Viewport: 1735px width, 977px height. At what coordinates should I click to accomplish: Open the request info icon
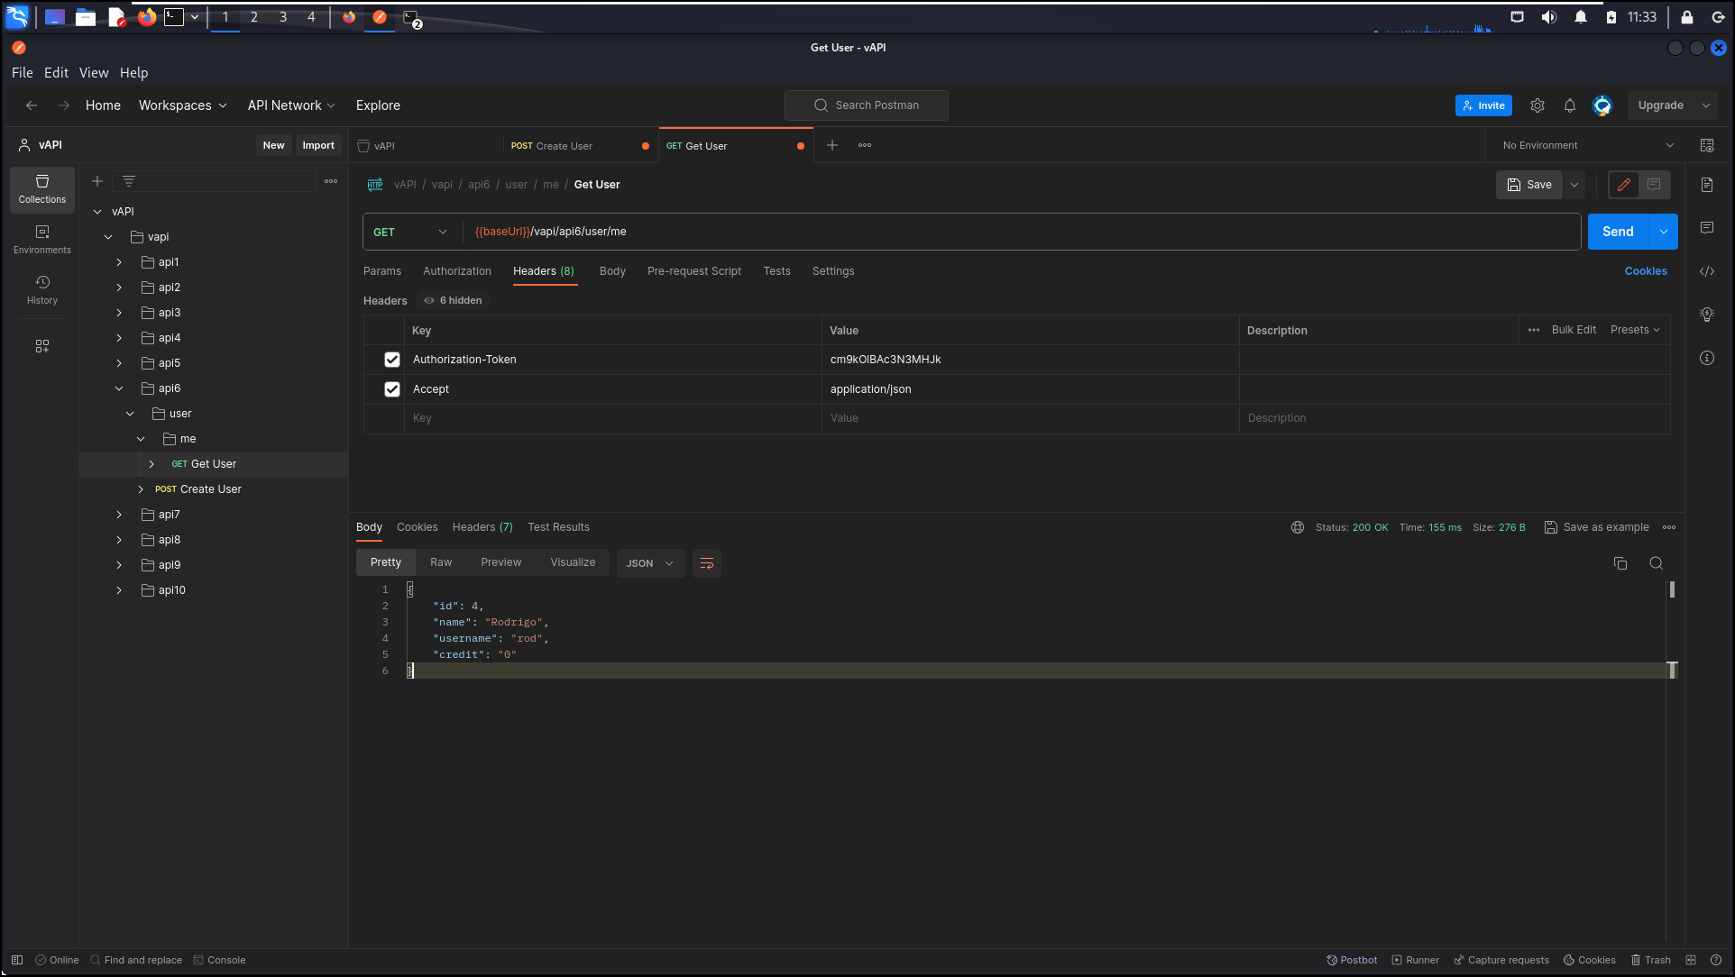(1707, 358)
